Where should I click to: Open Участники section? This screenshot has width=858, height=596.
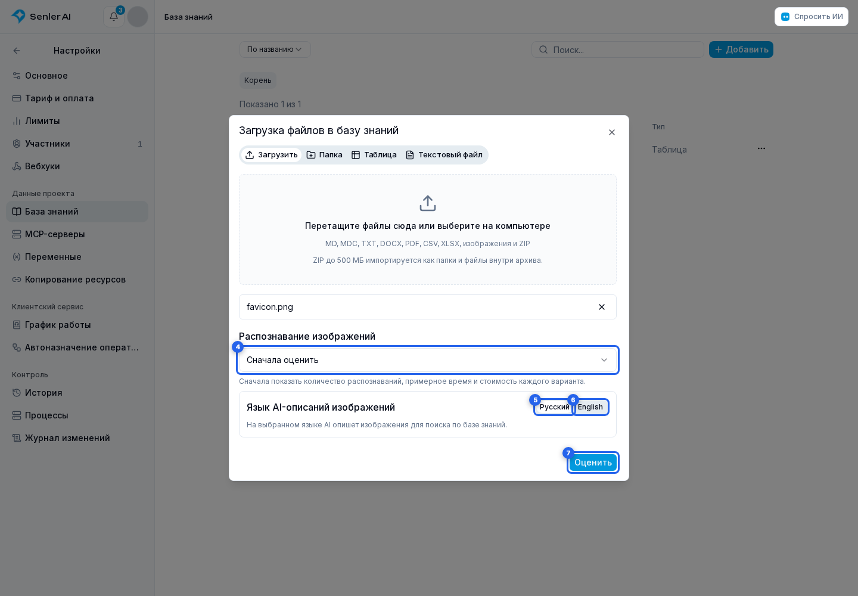coord(77,144)
